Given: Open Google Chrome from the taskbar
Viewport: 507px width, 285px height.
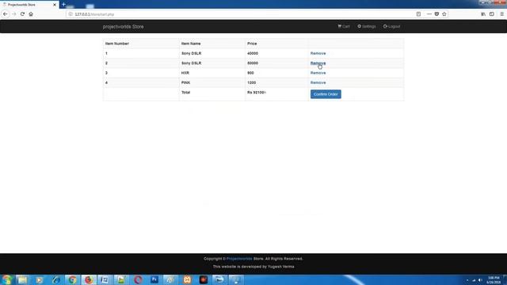Looking at the screenshot, I should tap(72, 279).
